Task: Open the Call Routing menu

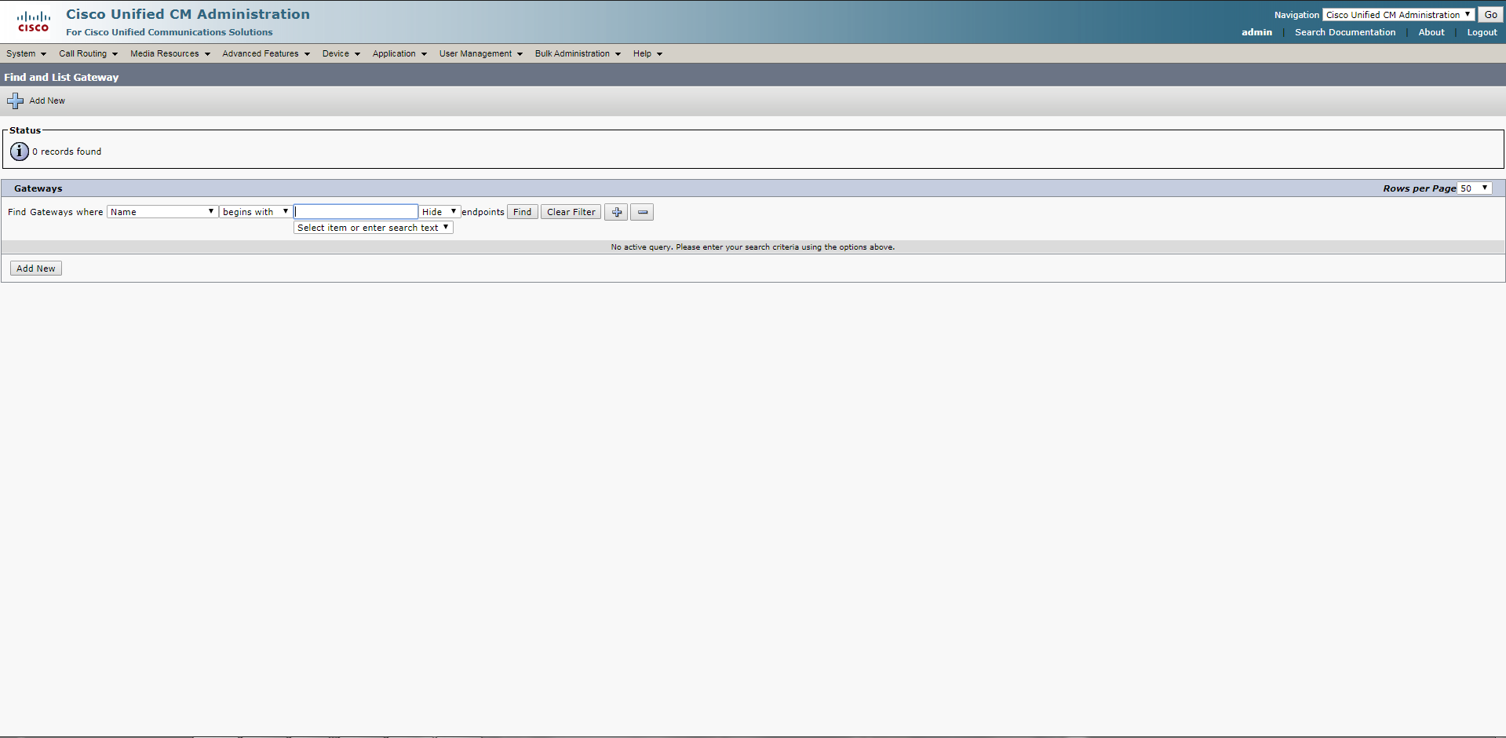Action: click(x=88, y=53)
